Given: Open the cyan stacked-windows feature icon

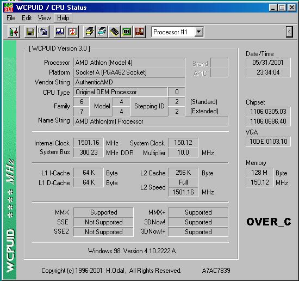Looking at the screenshot, I should click(x=102, y=32).
